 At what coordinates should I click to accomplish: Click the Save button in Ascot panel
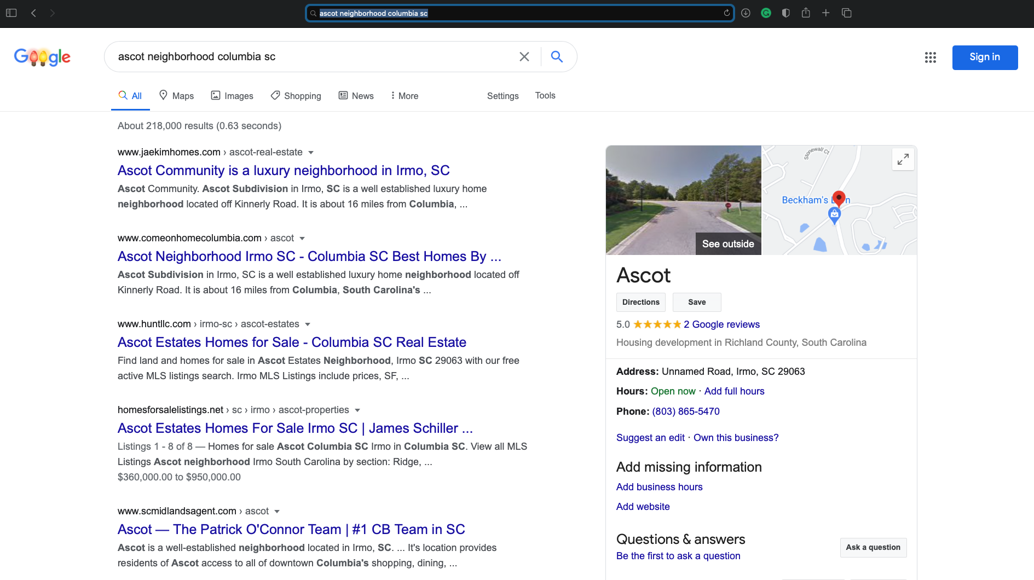697,302
